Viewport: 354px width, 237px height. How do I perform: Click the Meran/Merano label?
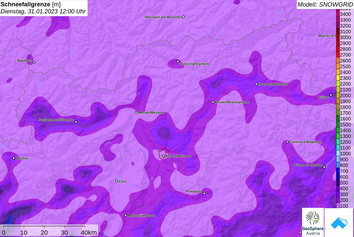151,112
